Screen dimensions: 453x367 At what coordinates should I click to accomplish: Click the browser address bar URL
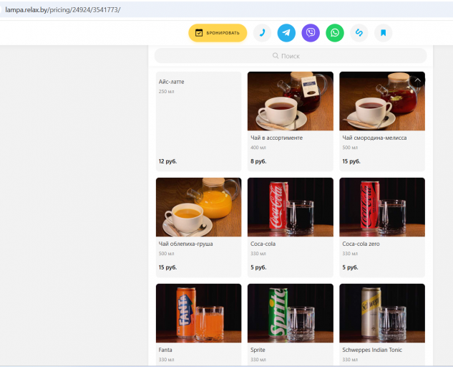pos(63,10)
